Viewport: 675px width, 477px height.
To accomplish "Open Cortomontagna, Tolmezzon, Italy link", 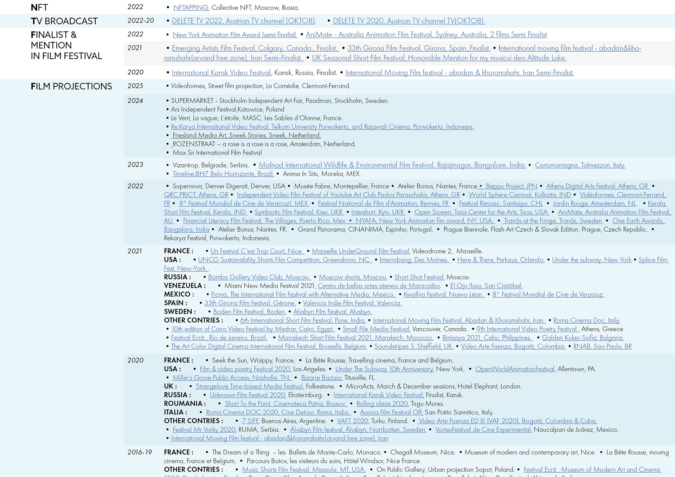I will coord(580,165).
